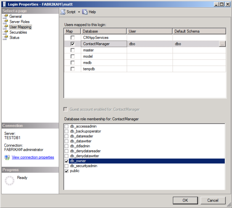
Task: Click the Script toolbar icon
Action: pyautogui.click(x=63, y=12)
